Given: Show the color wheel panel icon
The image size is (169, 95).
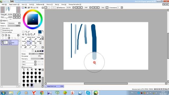Looking at the screenshot, I should coord(23,8).
